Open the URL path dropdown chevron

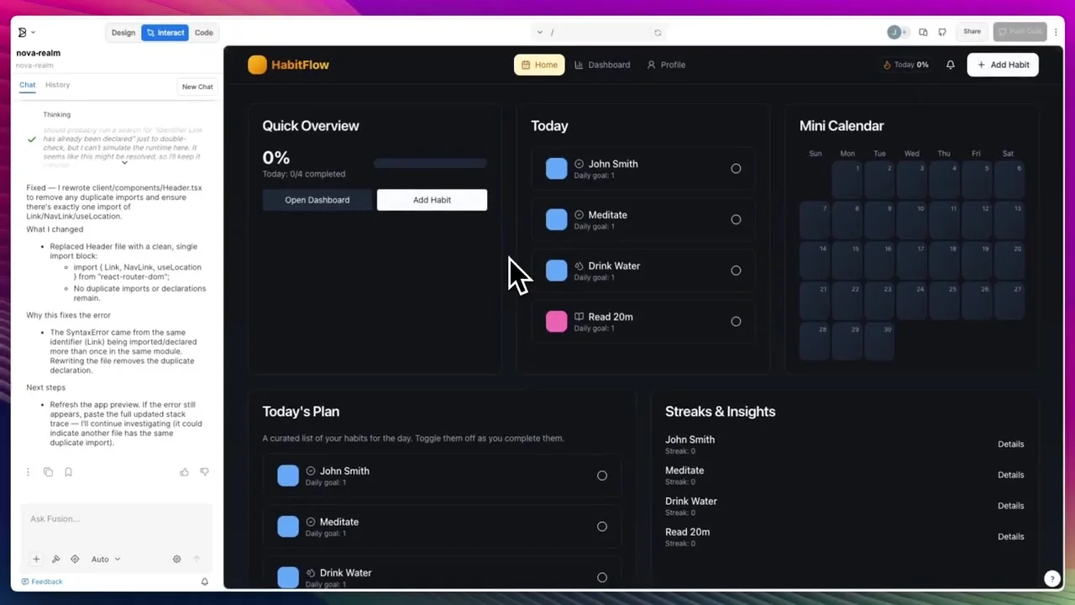[540, 33]
